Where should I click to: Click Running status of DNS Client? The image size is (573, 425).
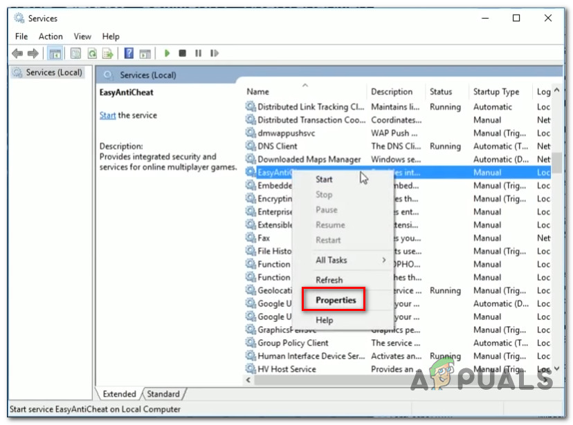tap(445, 147)
